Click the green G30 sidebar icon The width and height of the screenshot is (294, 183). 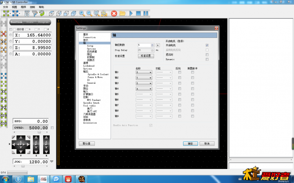tap(4, 123)
